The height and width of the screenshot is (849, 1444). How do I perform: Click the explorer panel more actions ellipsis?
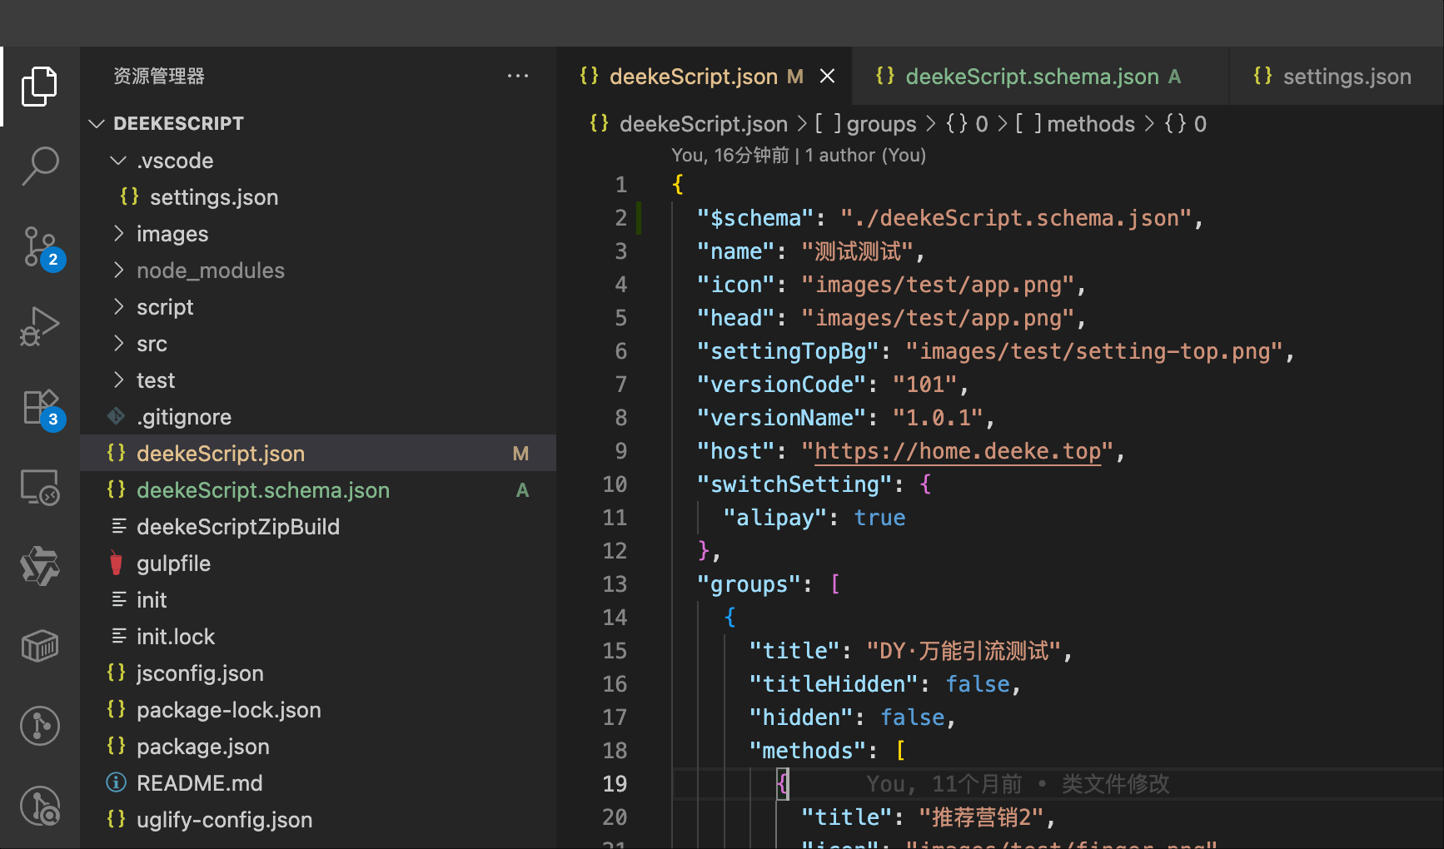coord(517,77)
